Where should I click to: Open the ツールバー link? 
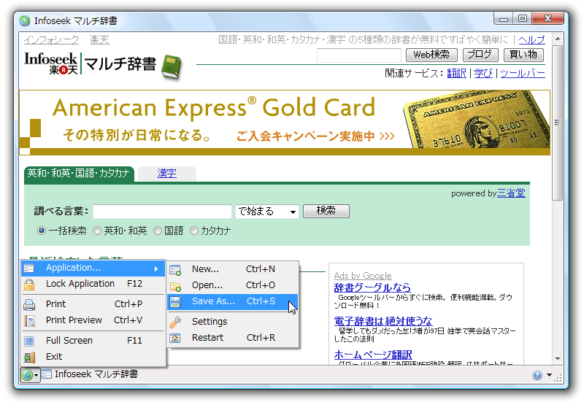tap(522, 74)
